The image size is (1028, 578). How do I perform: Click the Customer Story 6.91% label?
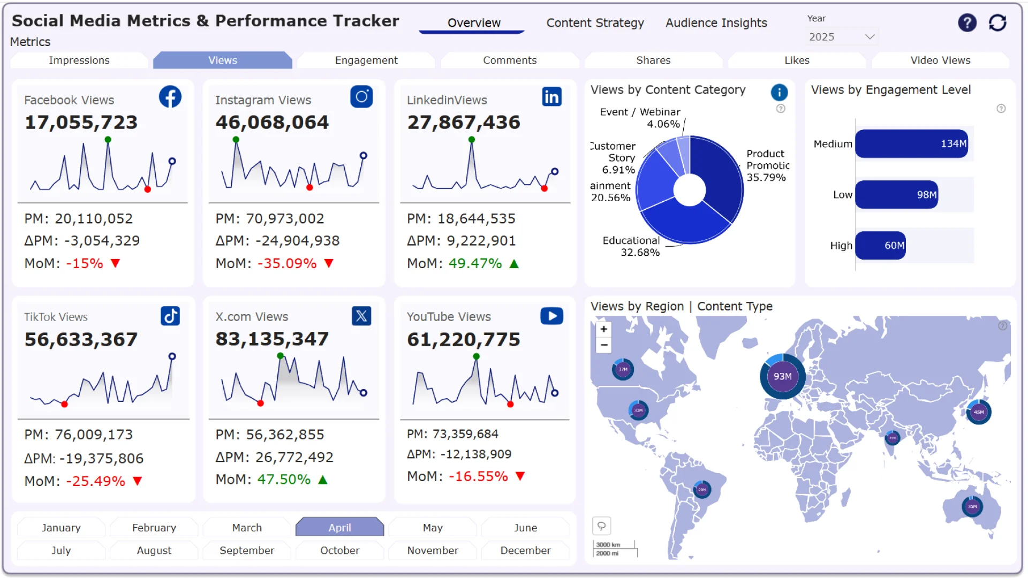(x=614, y=158)
